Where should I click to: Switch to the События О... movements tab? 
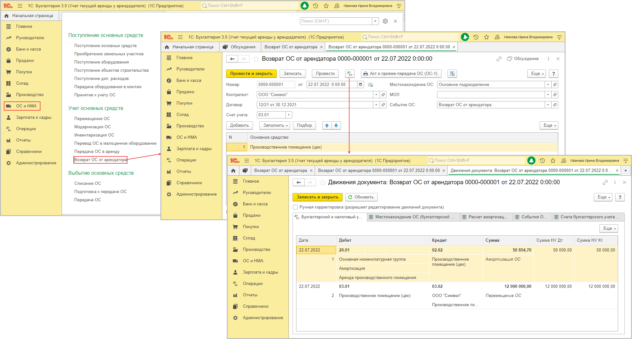click(x=532, y=217)
